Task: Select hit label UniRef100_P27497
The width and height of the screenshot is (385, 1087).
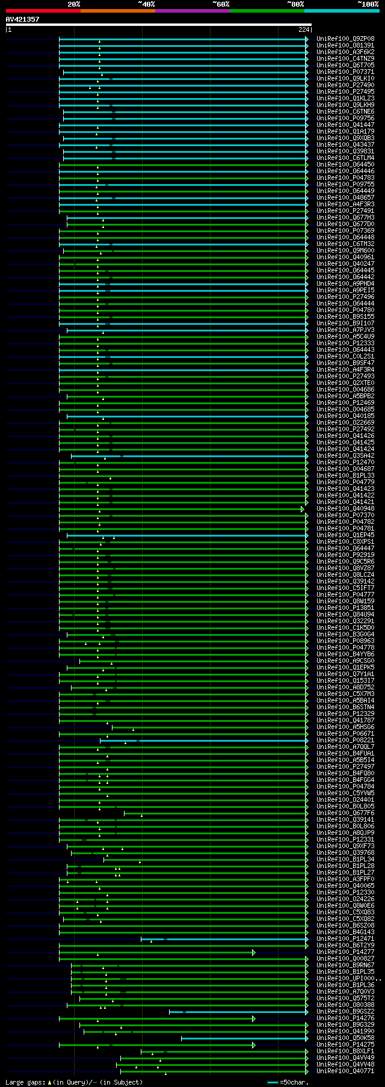Action: coord(345,767)
